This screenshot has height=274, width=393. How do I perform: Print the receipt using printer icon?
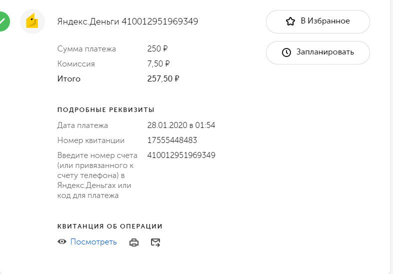tap(134, 242)
